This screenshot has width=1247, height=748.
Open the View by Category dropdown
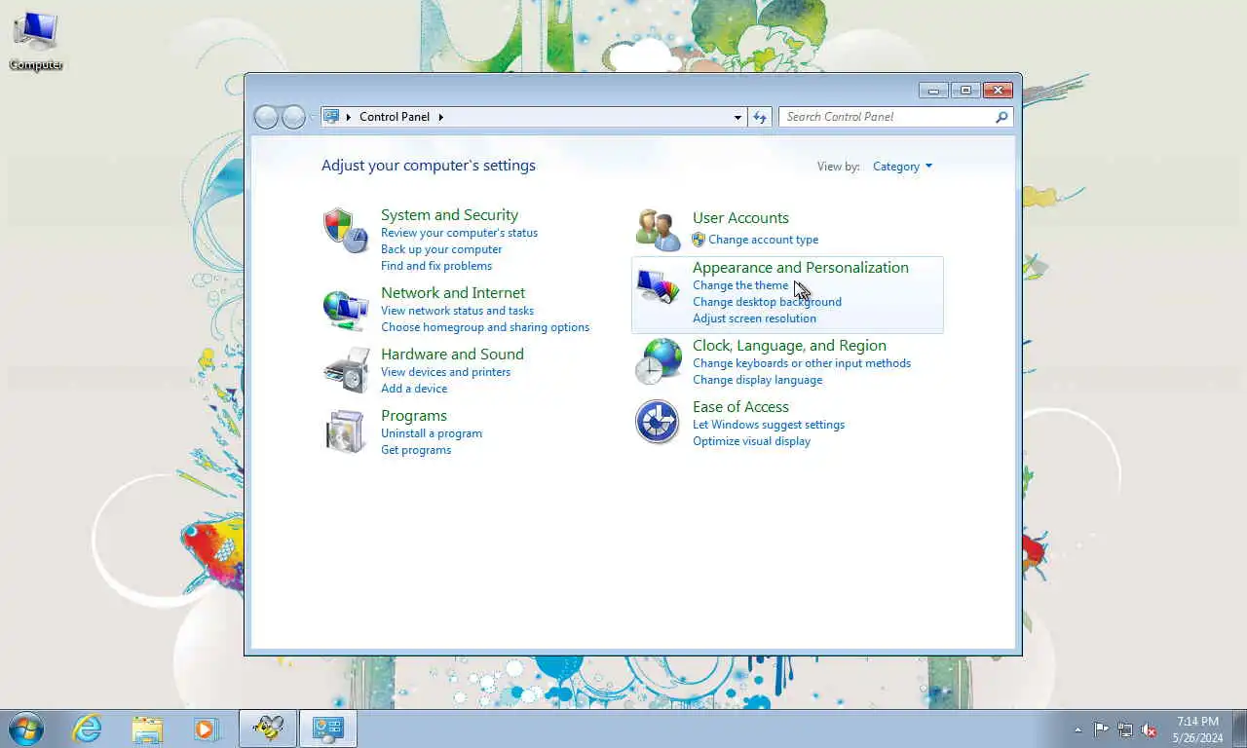pos(902,167)
